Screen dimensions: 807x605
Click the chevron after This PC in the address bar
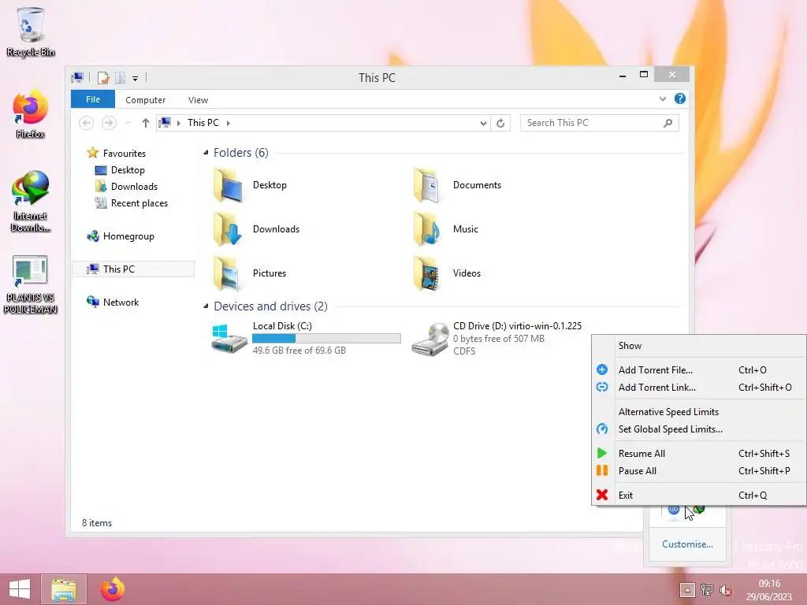(228, 123)
